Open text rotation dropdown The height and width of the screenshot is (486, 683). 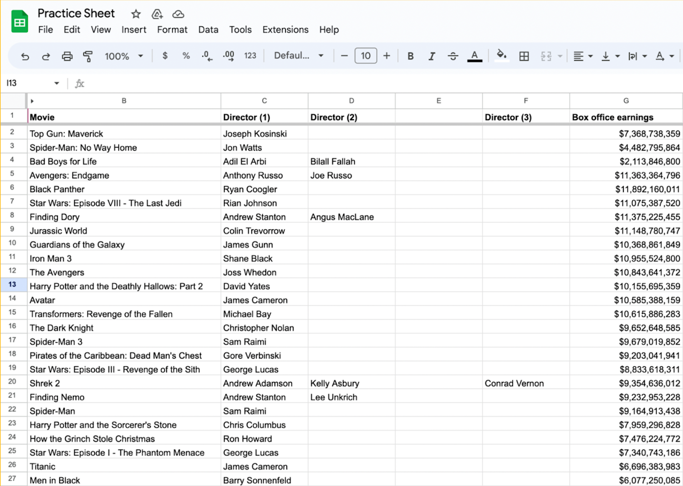click(x=664, y=56)
